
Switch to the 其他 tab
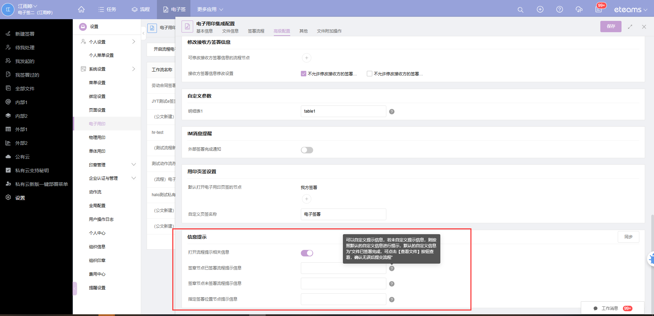click(304, 31)
